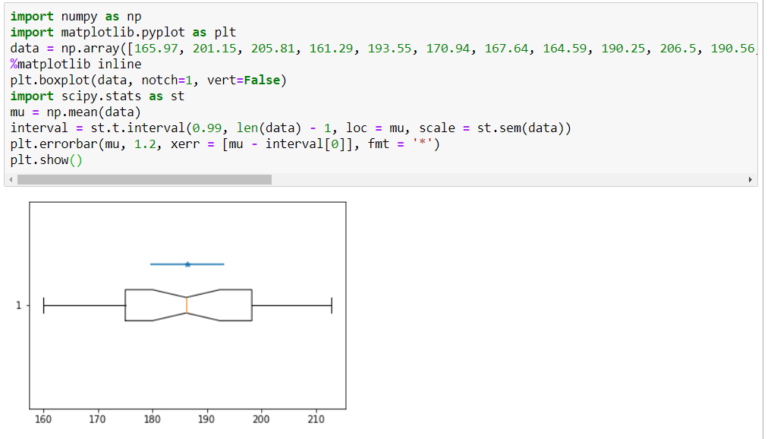The image size is (771, 439).
Task: Click the empty scrollbar track right of thumb
Action: pos(508,180)
